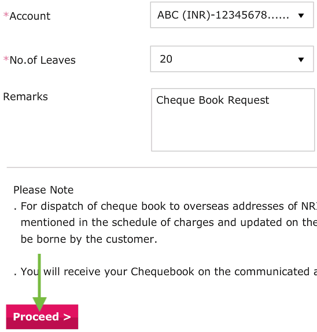Screen dimensions: 317x332
Task: Click the Cheque Book Request text in Remarks
Action: pos(212,100)
